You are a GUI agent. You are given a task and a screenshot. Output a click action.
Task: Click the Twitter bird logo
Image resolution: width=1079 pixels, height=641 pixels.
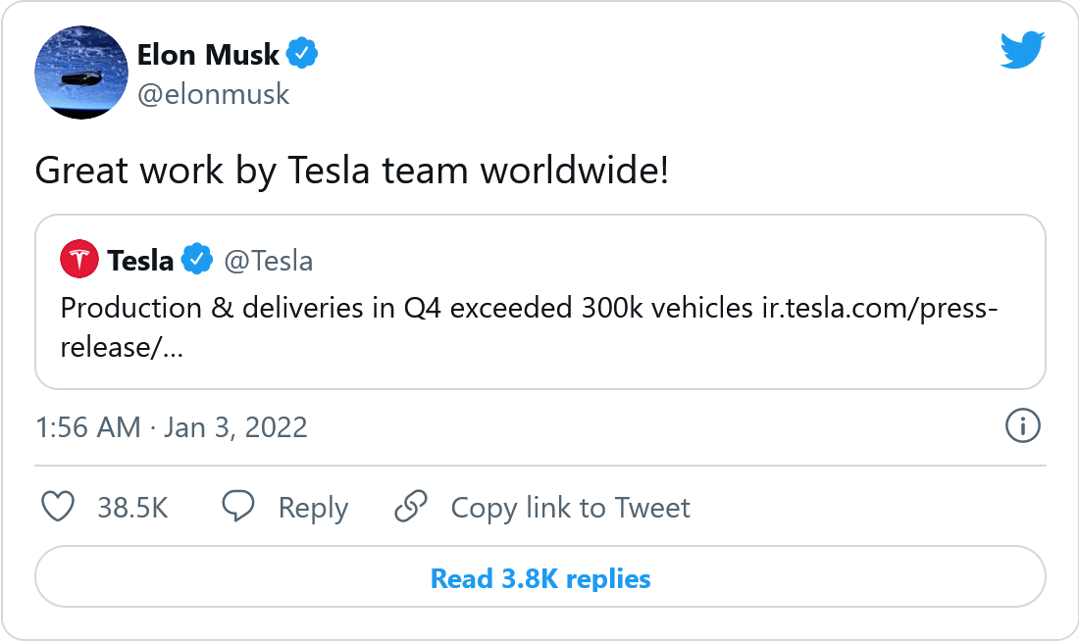1023,50
